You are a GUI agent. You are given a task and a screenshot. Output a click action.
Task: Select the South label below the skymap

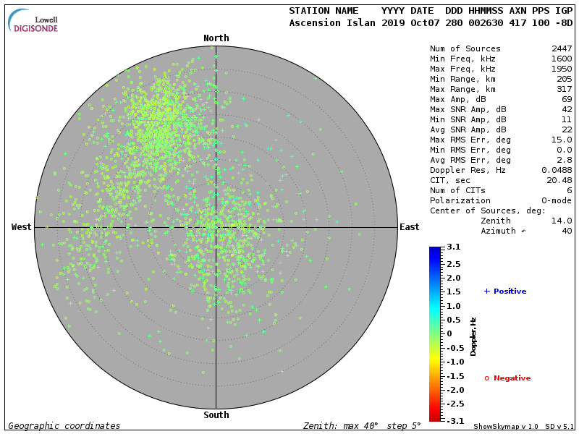point(216,415)
